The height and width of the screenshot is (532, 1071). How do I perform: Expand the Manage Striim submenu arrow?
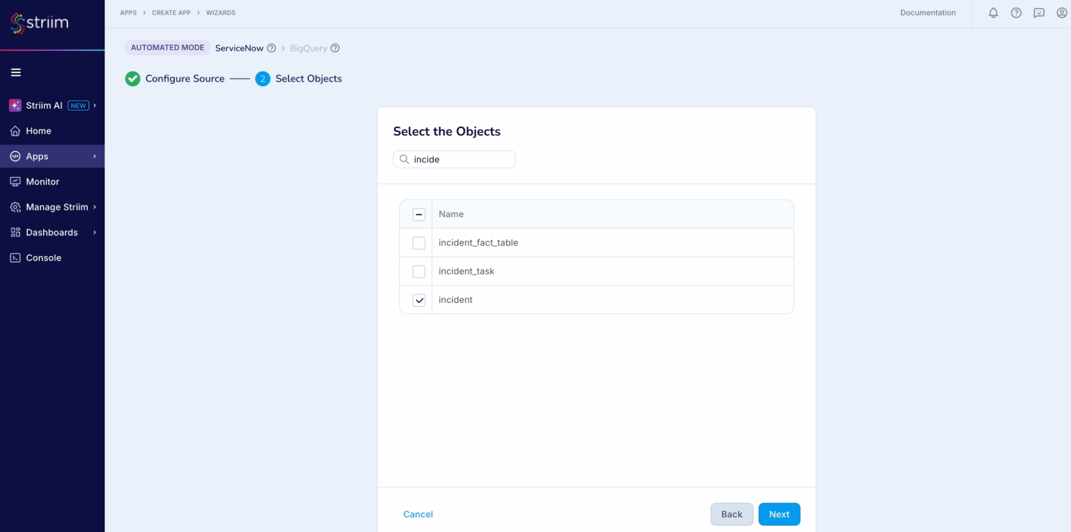point(95,207)
